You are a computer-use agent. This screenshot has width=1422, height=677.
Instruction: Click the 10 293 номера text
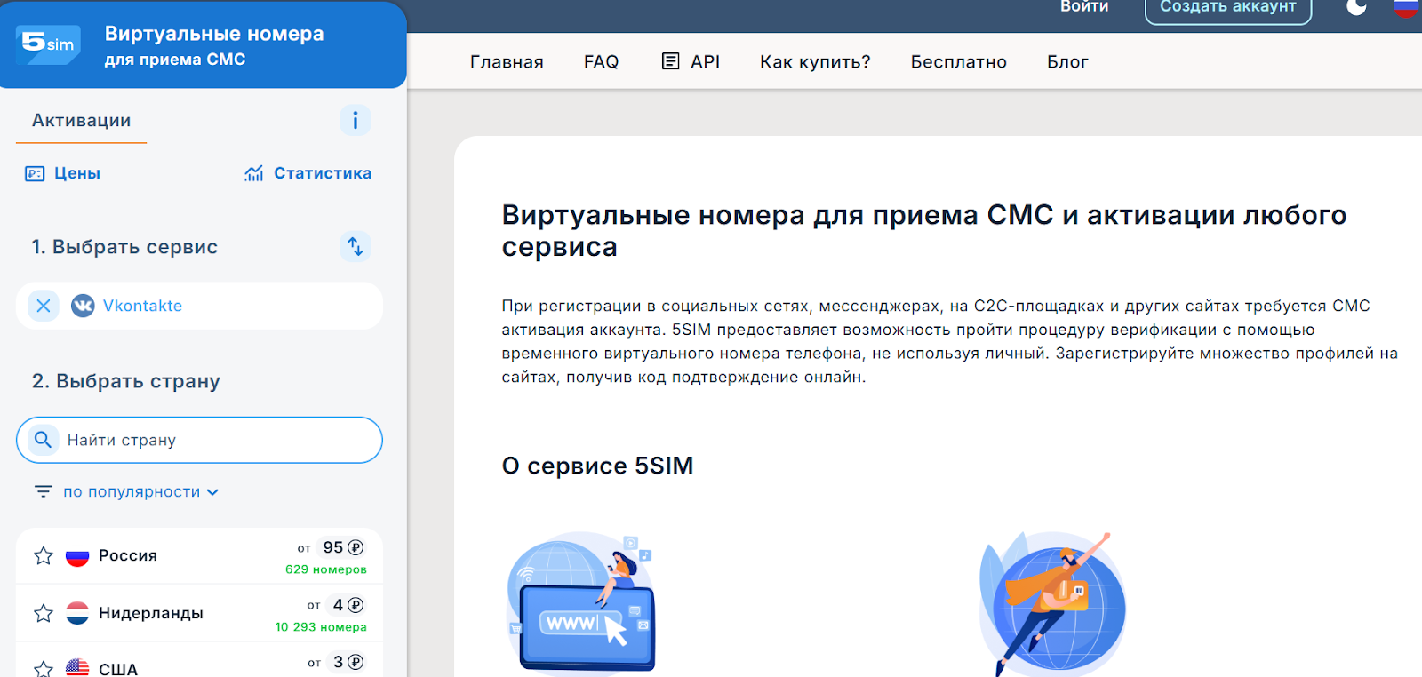pyautogui.click(x=321, y=627)
